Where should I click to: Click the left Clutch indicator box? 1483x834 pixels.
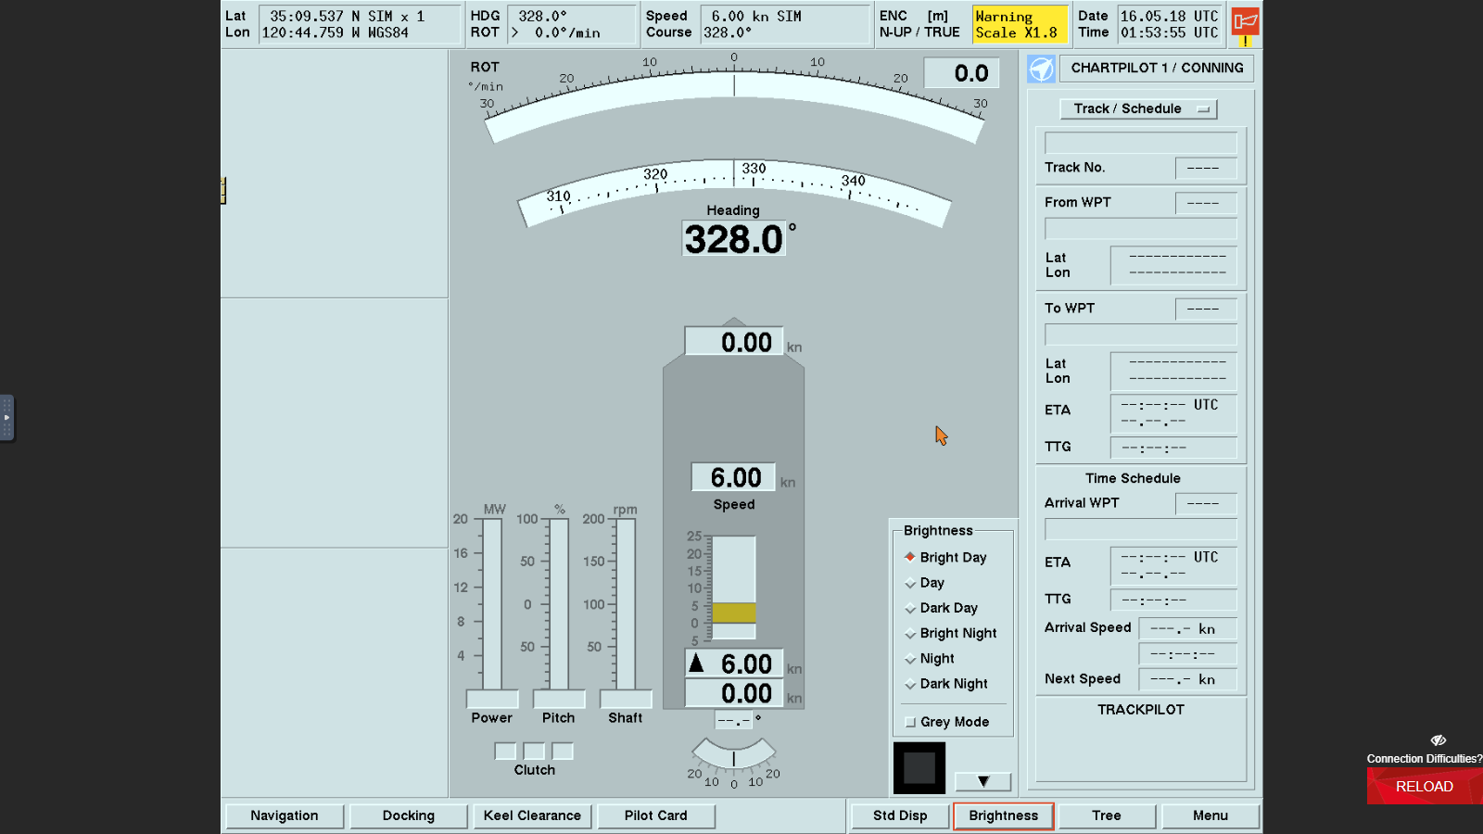click(x=505, y=751)
